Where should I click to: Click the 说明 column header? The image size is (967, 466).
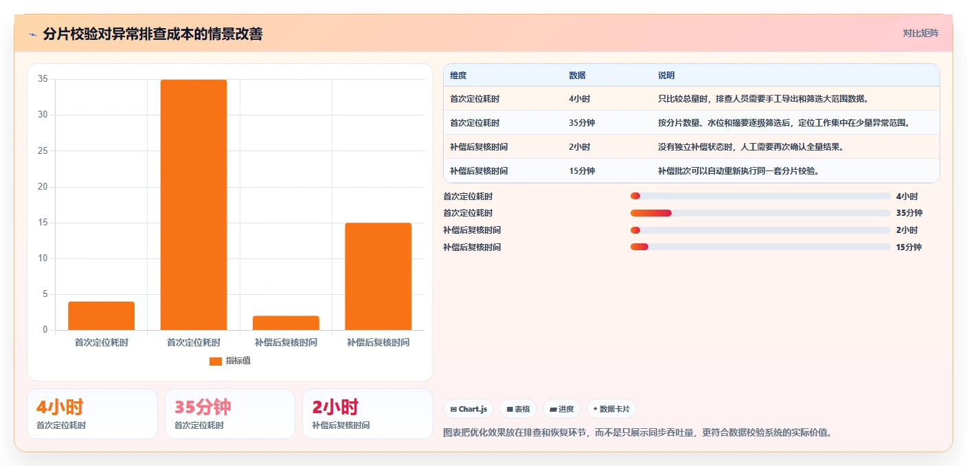click(666, 76)
